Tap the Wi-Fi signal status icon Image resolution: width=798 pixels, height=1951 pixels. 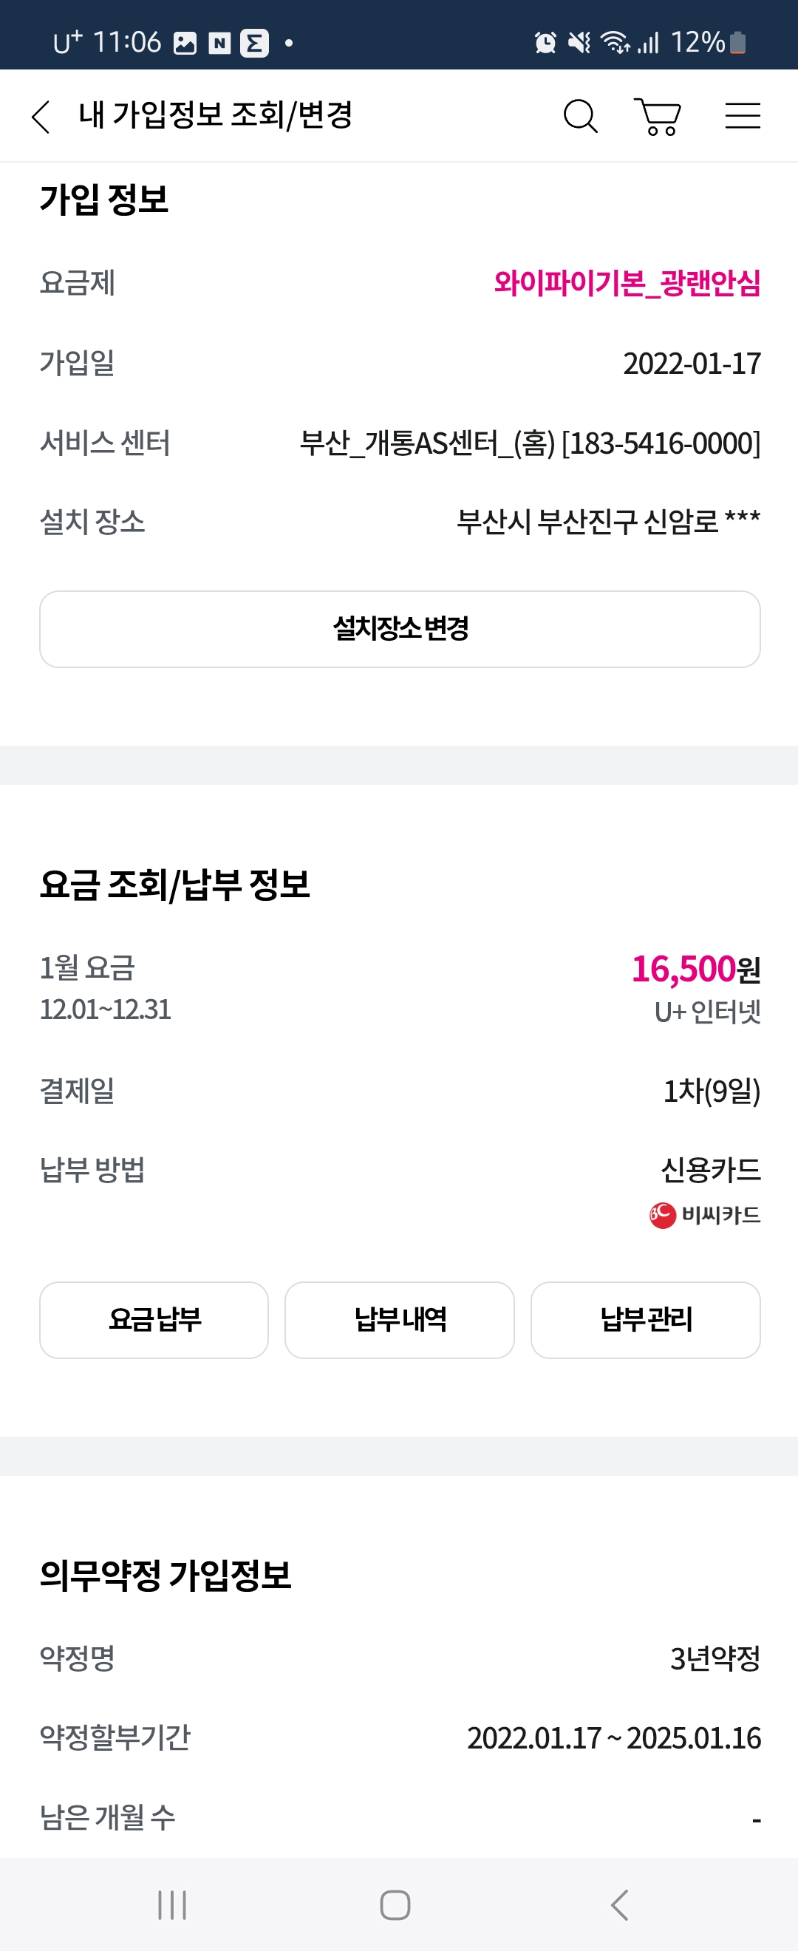point(615,42)
